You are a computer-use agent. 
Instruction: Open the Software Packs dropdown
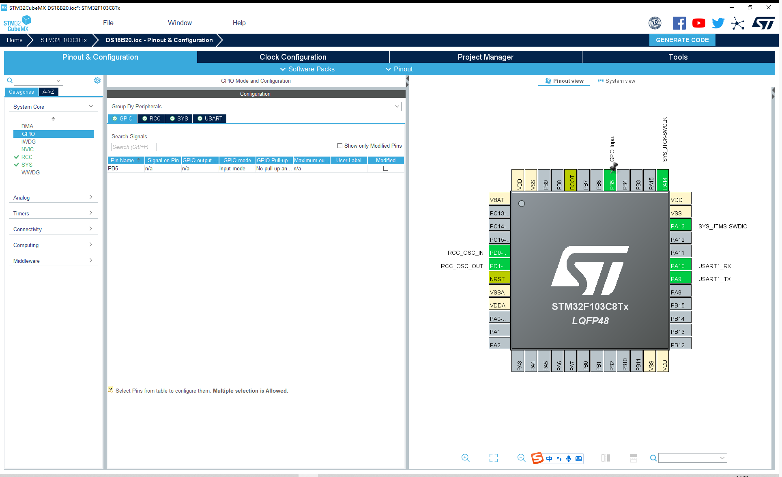pyautogui.click(x=307, y=69)
